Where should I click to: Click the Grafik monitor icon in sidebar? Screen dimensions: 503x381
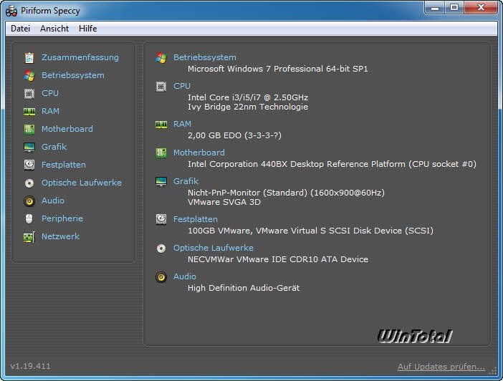tap(29, 148)
